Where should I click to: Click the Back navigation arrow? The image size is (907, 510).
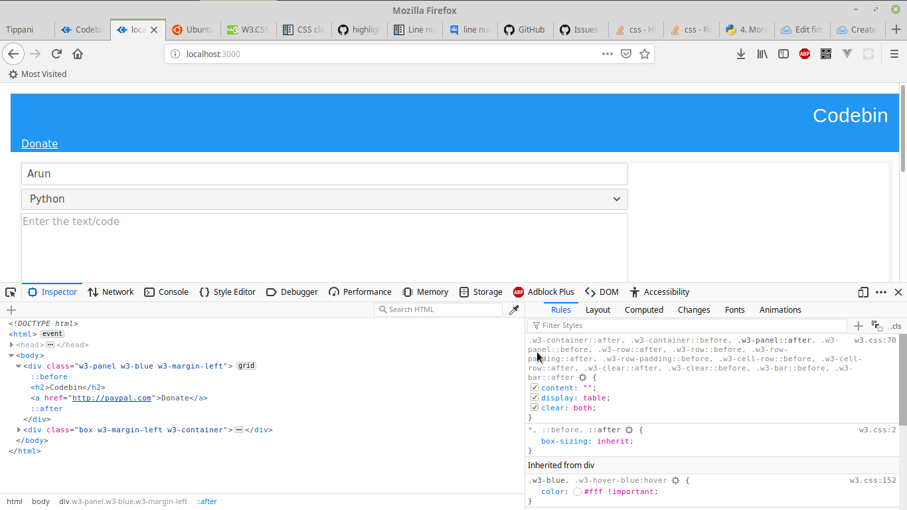(13, 54)
